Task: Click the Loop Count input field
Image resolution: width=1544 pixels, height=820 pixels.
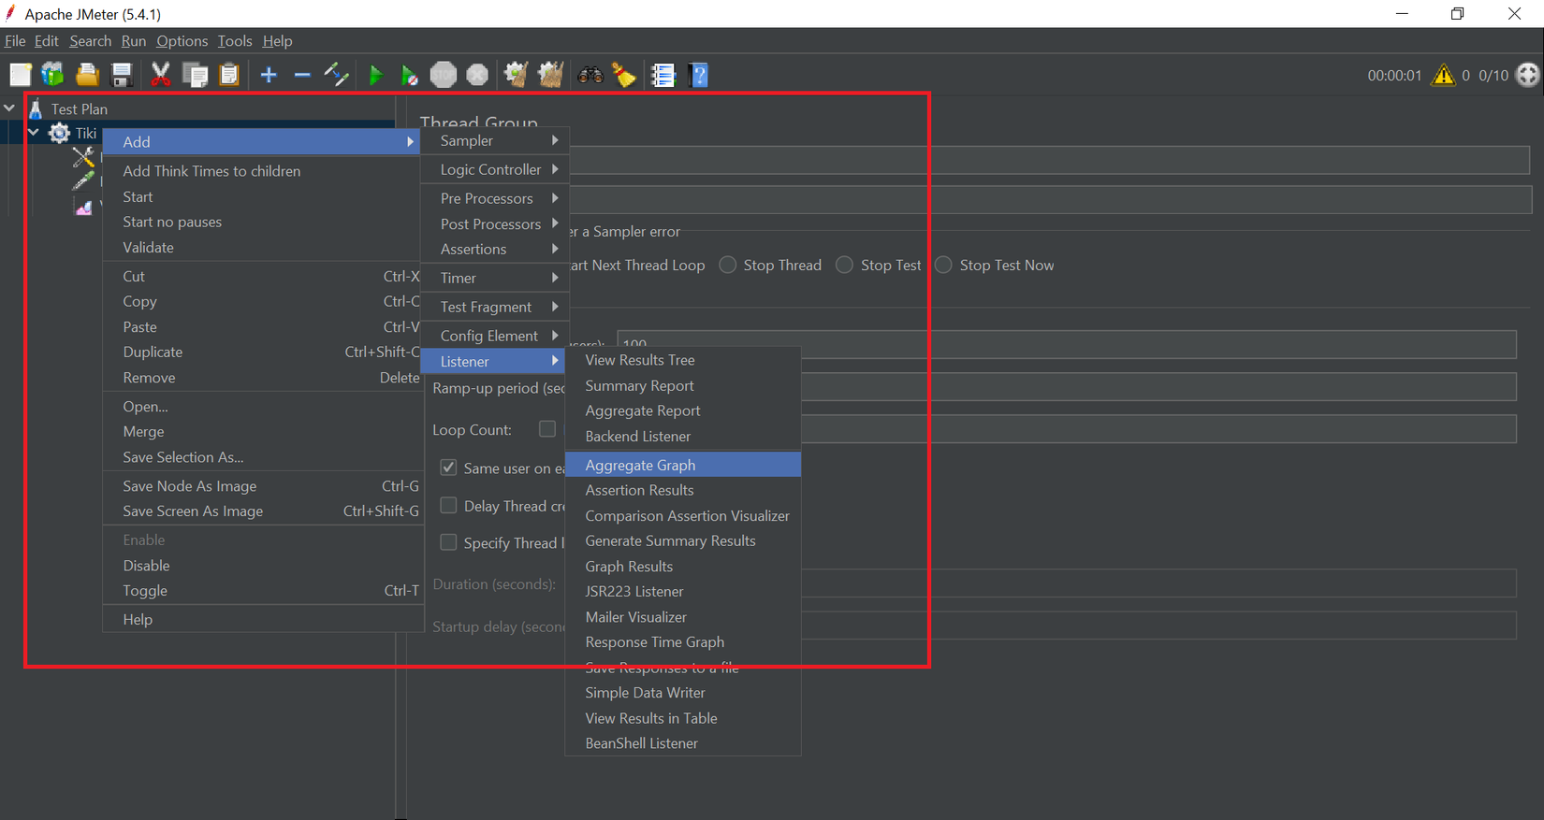Action: click(1158, 429)
